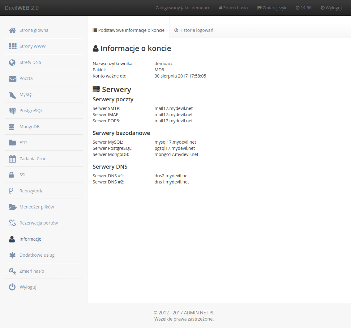The width and height of the screenshot is (351, 328).
Task: Click the grid icon for Strony WWW
Action: tap(12, 46)
